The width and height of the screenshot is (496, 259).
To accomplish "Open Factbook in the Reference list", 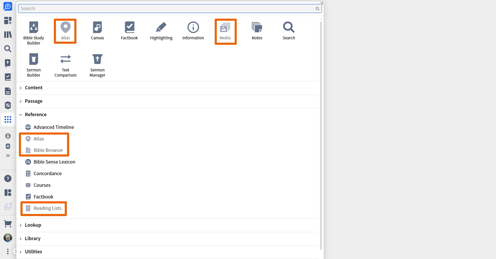I will click(x=39, y=197).
